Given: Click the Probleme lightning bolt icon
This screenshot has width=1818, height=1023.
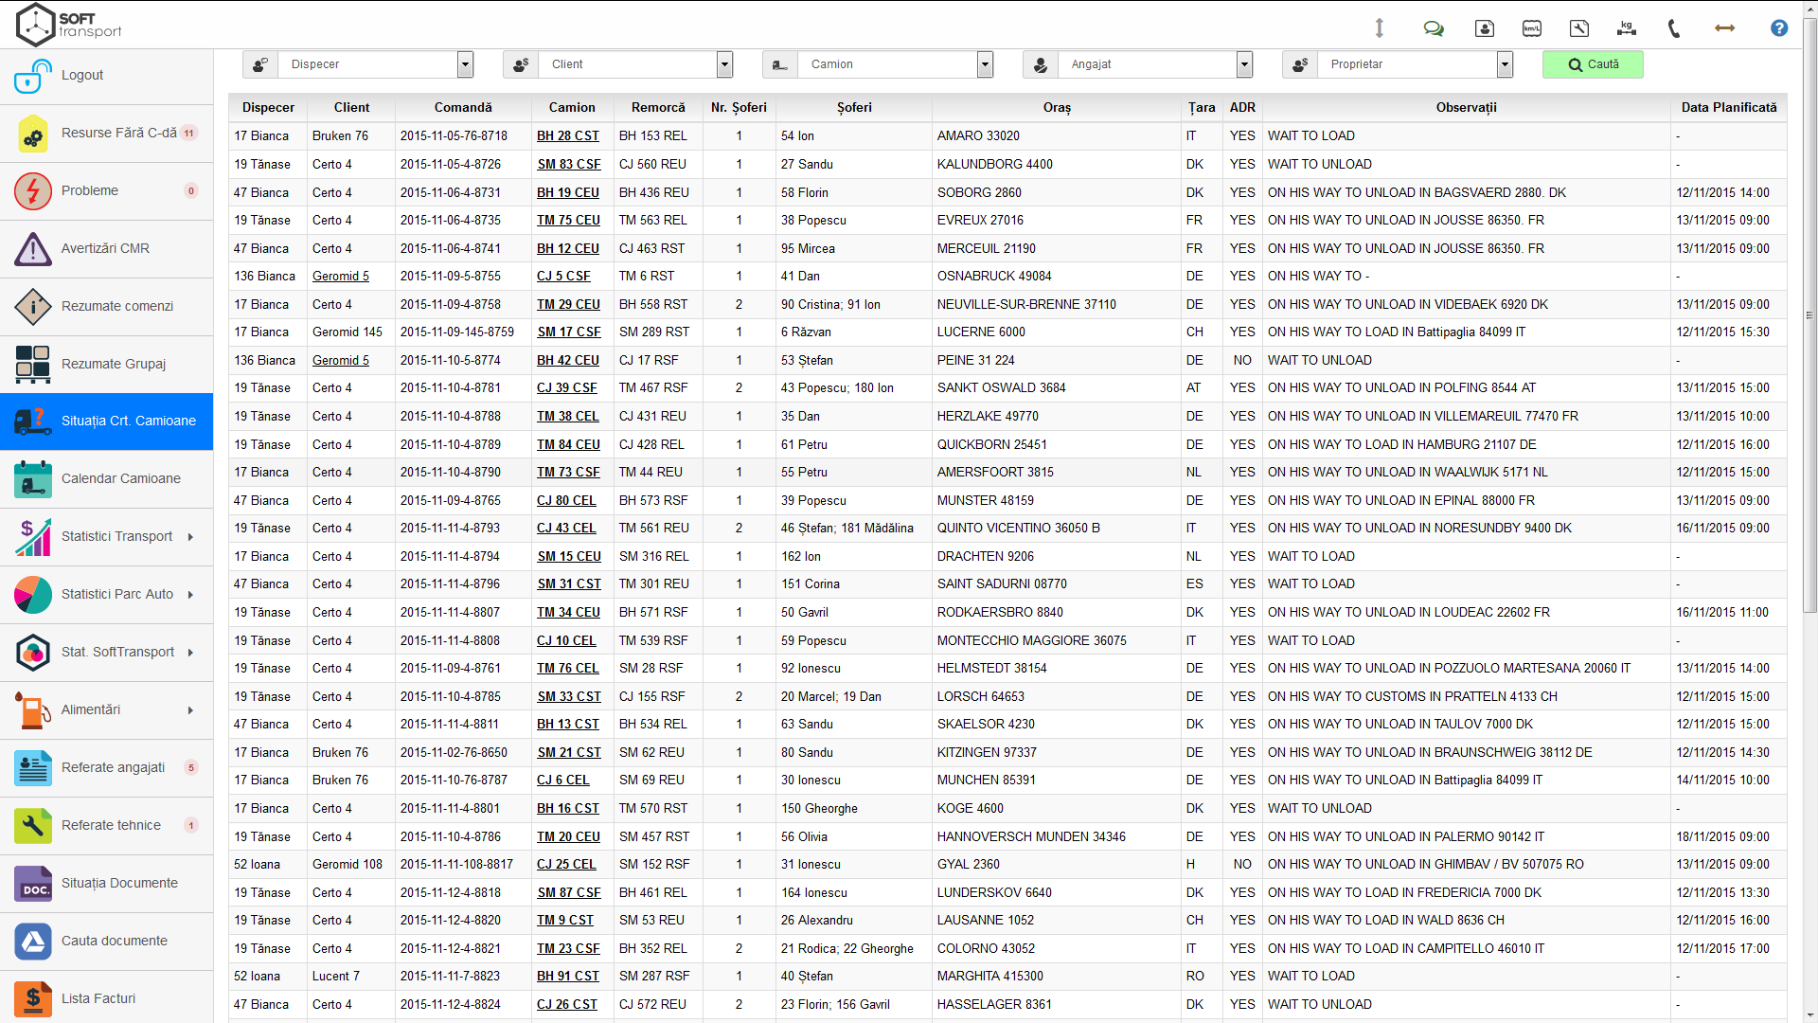Looking at the screenshot, I should point(32,191).
